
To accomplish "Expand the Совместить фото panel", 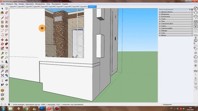I will [x=175, y=23].
